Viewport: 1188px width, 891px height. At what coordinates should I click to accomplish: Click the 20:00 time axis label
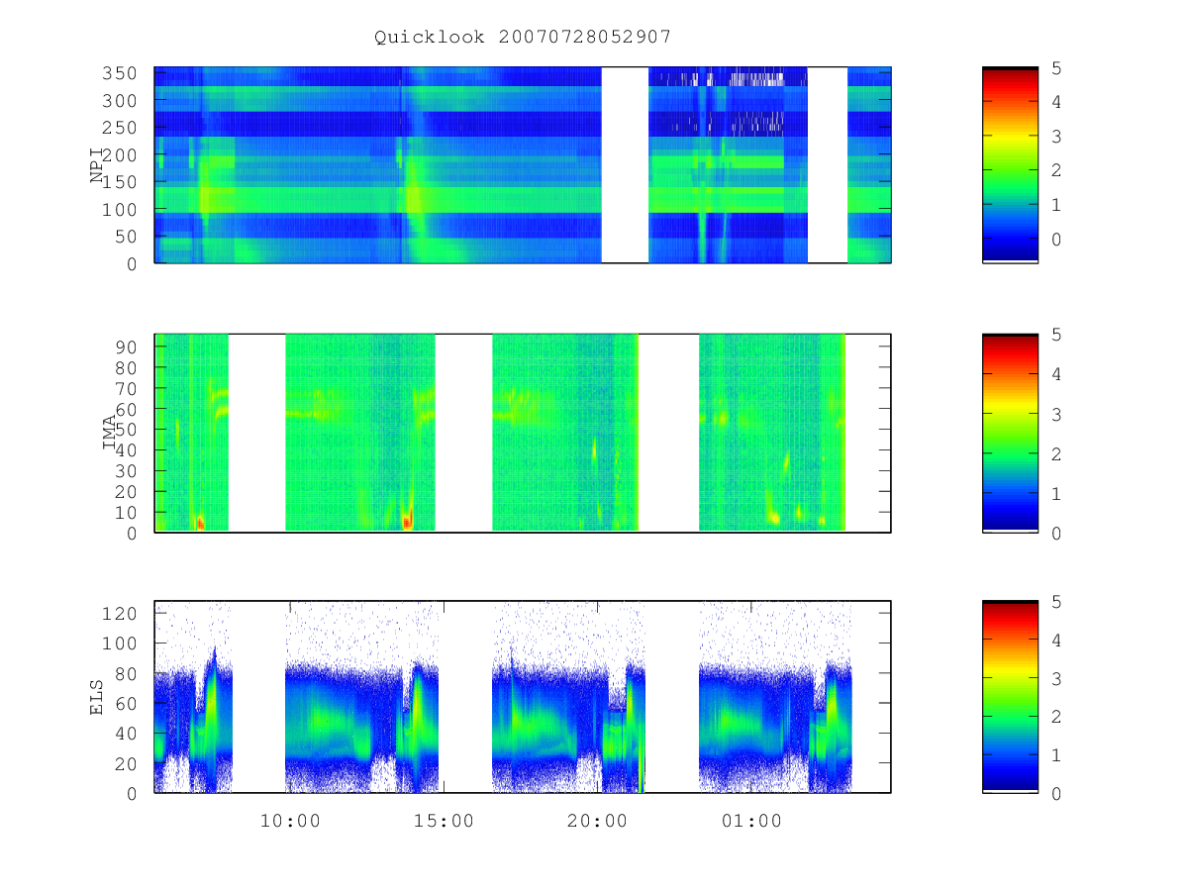(597, 821)
